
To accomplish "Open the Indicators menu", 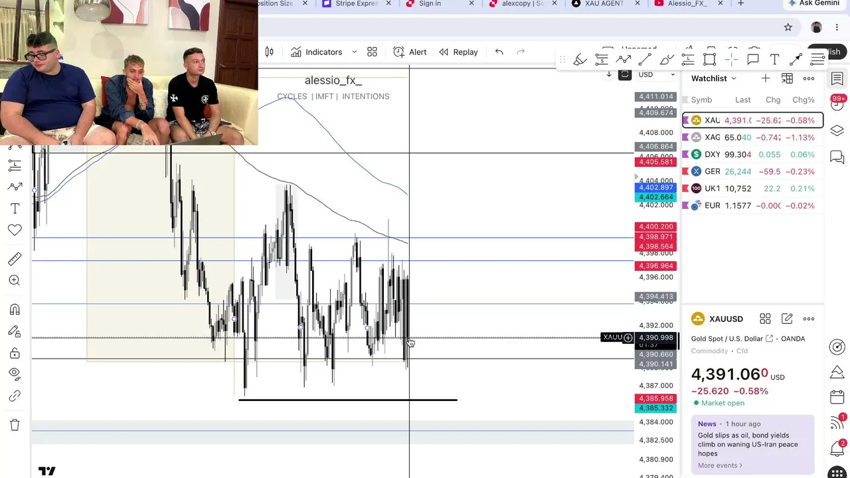I will pos(315,52).
